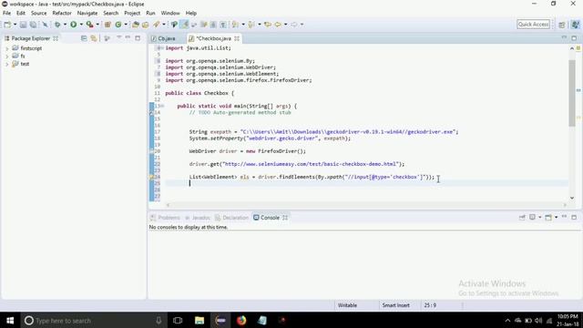Click the Display Selected Console icon
This screenshot has height=328, width=583.
coord(532,217)
